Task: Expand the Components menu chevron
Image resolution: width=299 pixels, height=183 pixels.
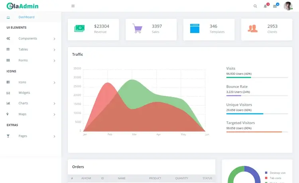Action: coord(54,39)
